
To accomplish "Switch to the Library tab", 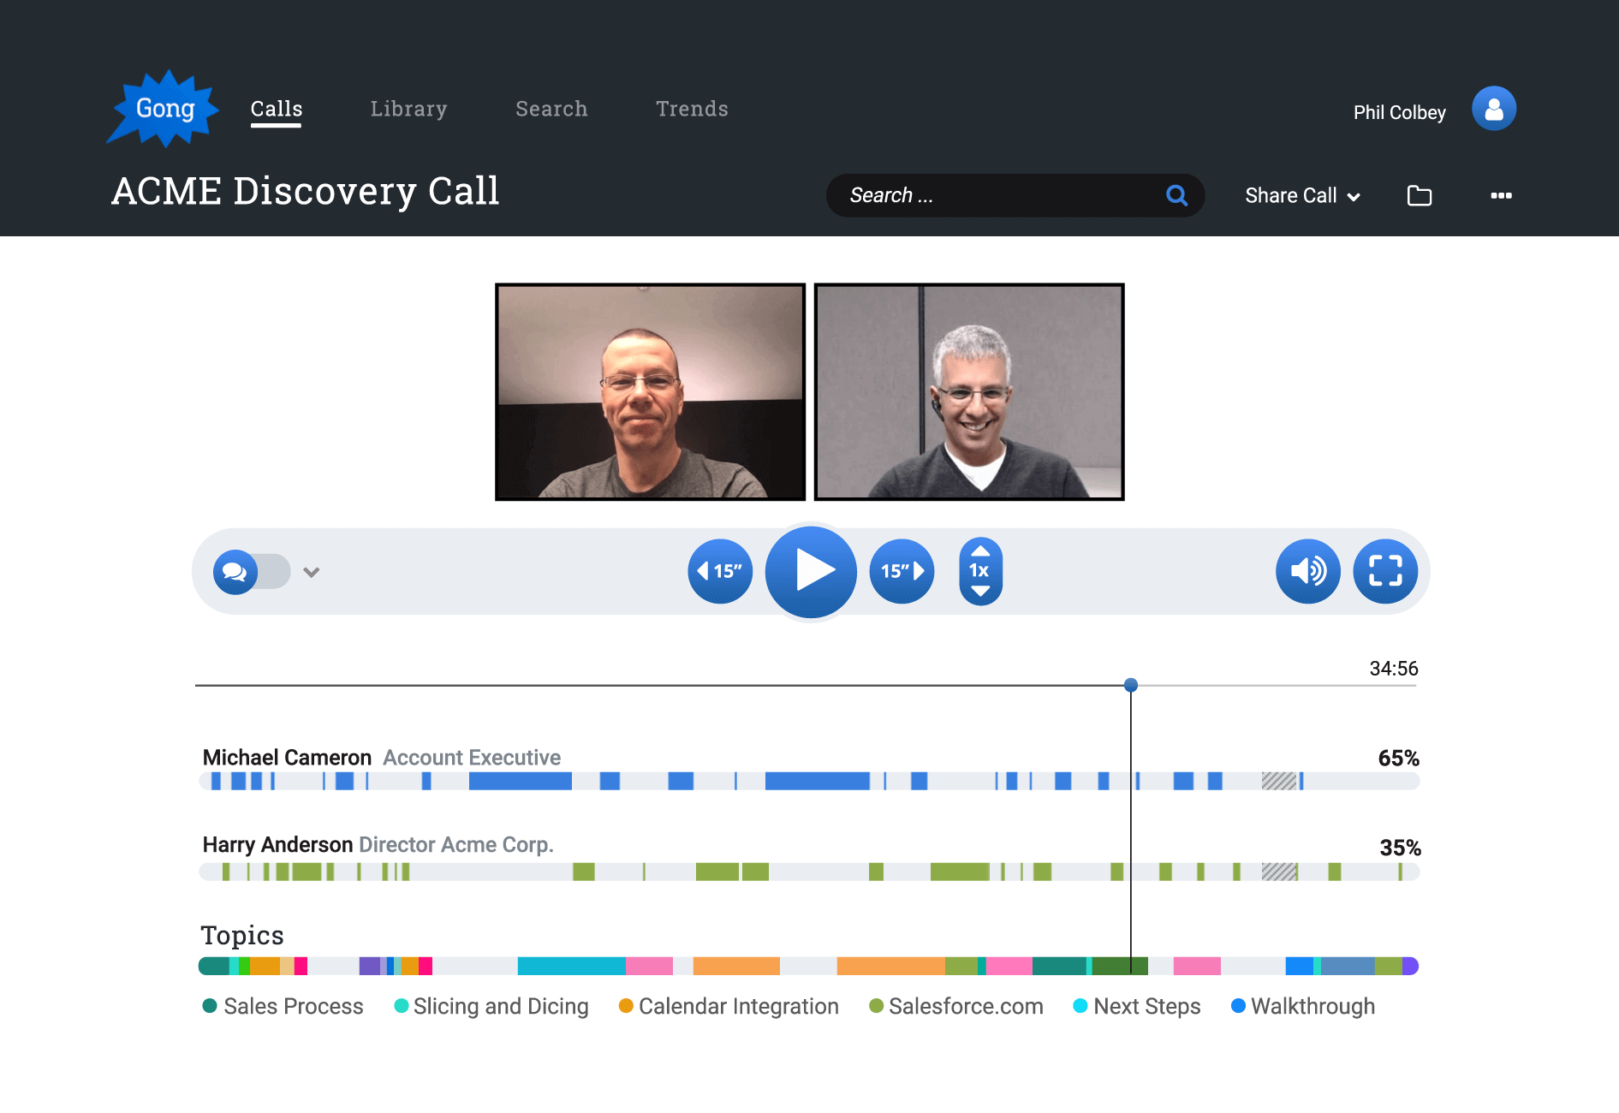I will pos(408,109).
